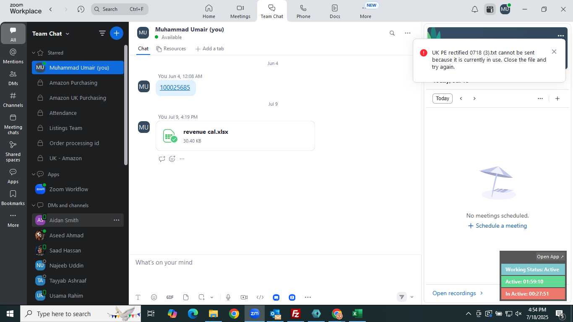The height and width of the screenshot is (322, 573).
Task: Open FileZilla from the taskbar
Action: [x=296, y=314]
